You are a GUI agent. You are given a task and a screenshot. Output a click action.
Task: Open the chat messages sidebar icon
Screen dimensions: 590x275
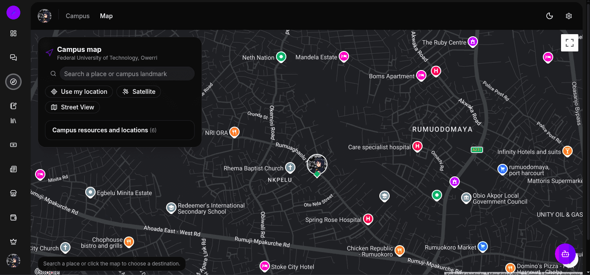coord(13,58)
